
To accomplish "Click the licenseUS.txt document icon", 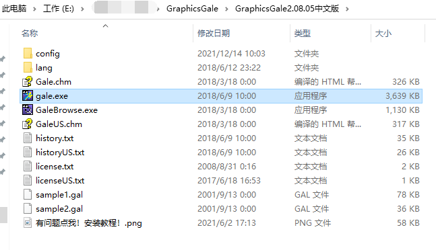I will [28, 180].
